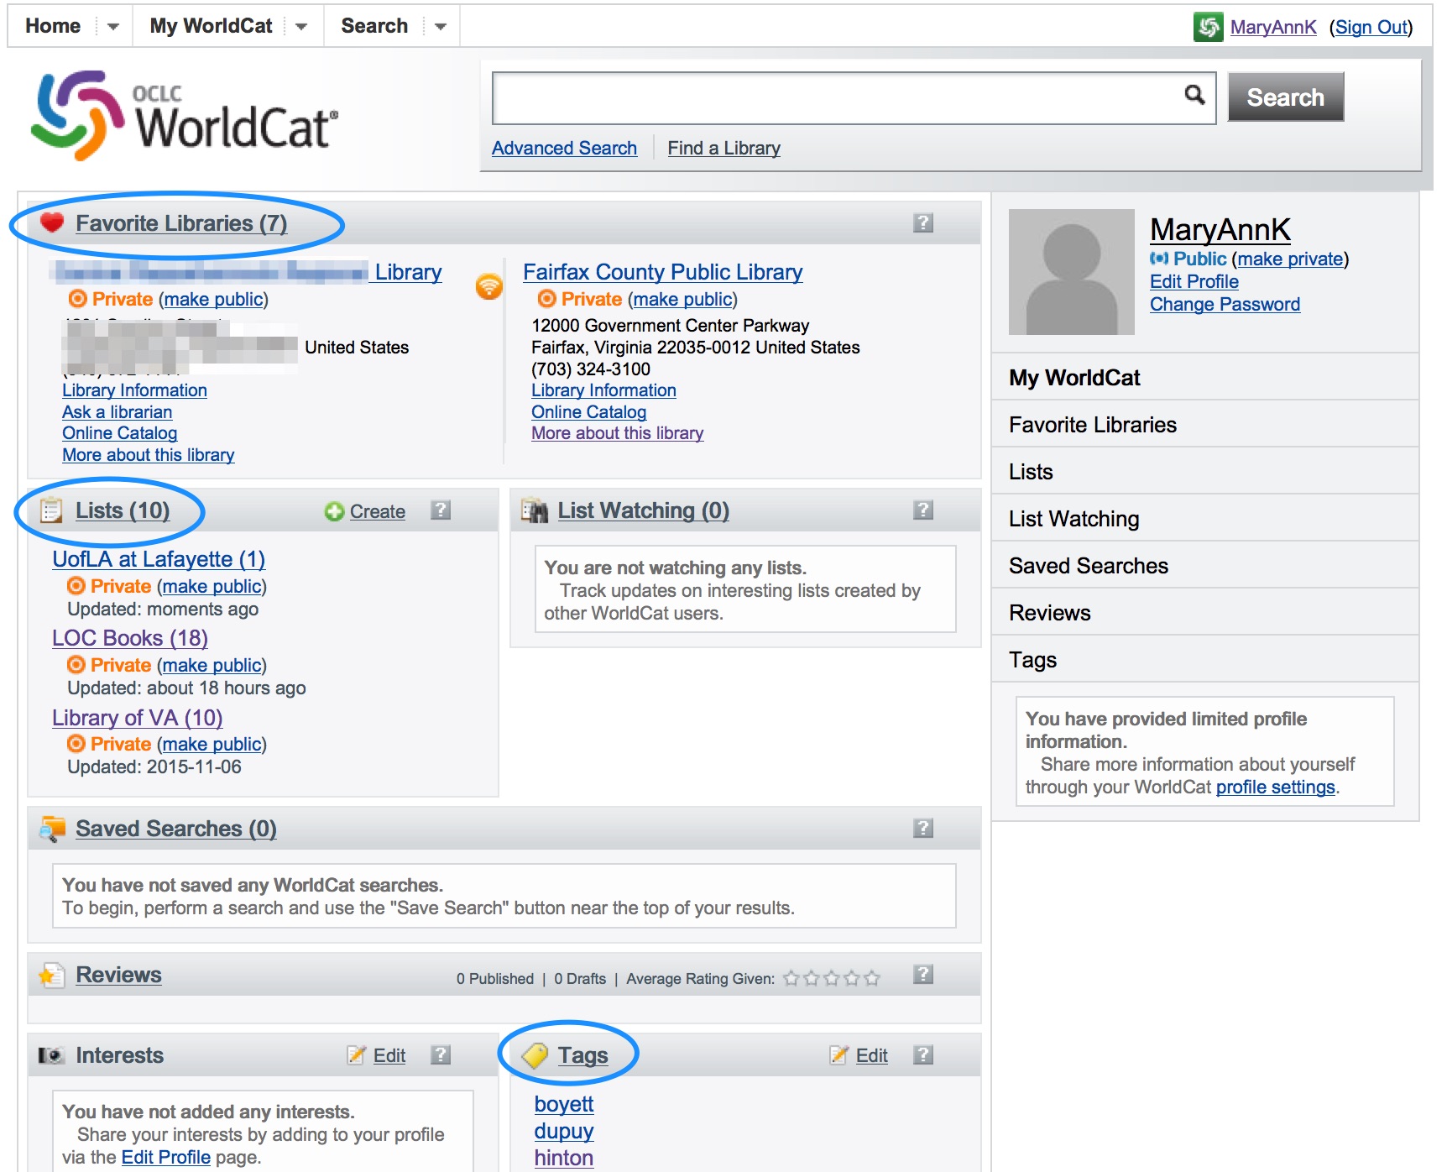1447x1172 pixels.
Task: Make Fairfax County Public Library public
Action: pos(682,300)
